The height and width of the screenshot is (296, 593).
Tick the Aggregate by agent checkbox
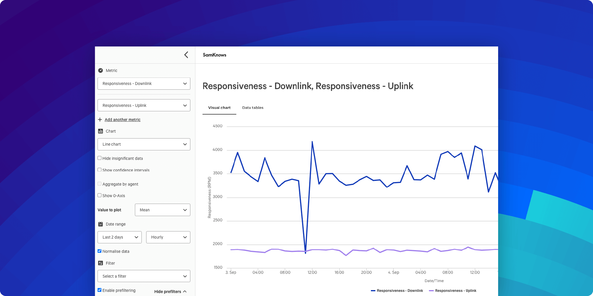[x=100, y=184]
